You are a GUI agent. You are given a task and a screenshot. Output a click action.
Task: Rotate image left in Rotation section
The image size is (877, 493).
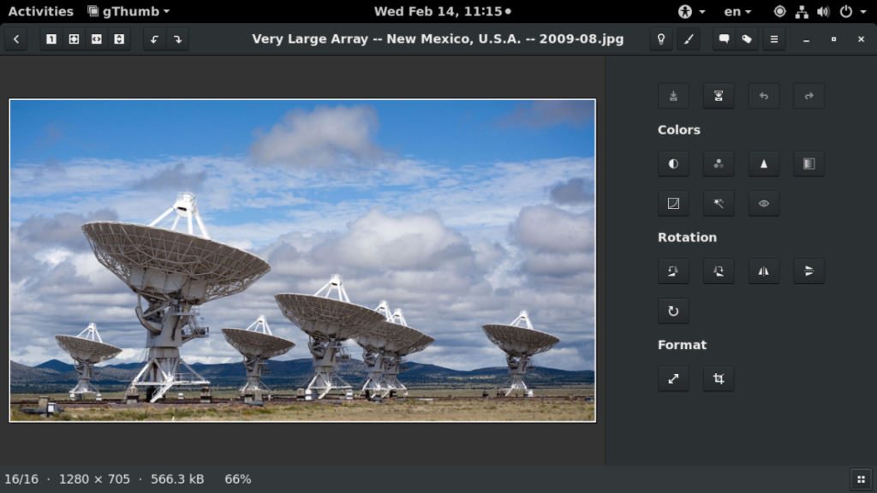673,271
